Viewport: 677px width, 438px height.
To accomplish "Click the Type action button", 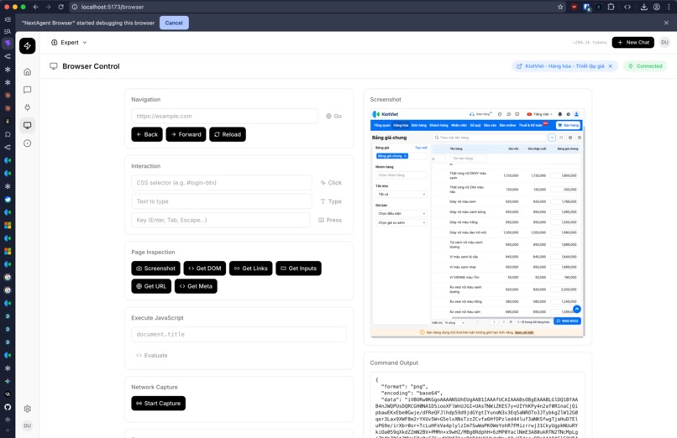I will coord(331,201).
